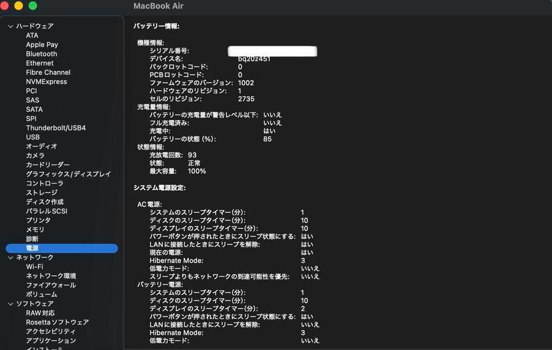View the 診断 diagnostics entry
Screen dimensions: 552x350
[31, 239]
